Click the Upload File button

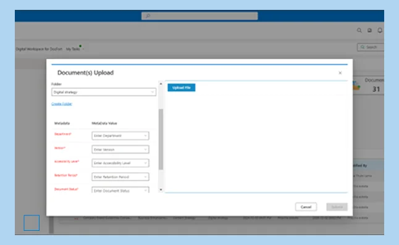(182, 88)
